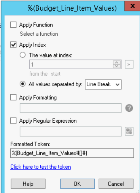140x193 pixels.
Task: Enable the Apply Formatting checkbox
Action: pos(13,97)
